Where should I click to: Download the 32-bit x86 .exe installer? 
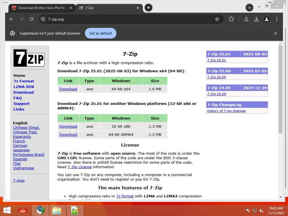click(68, 126)
